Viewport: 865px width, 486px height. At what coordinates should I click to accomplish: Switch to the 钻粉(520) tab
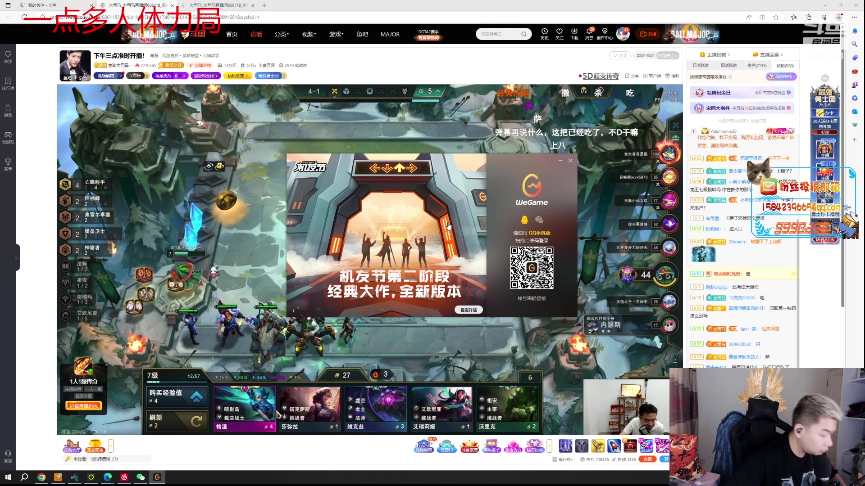(x=785, y=65)
